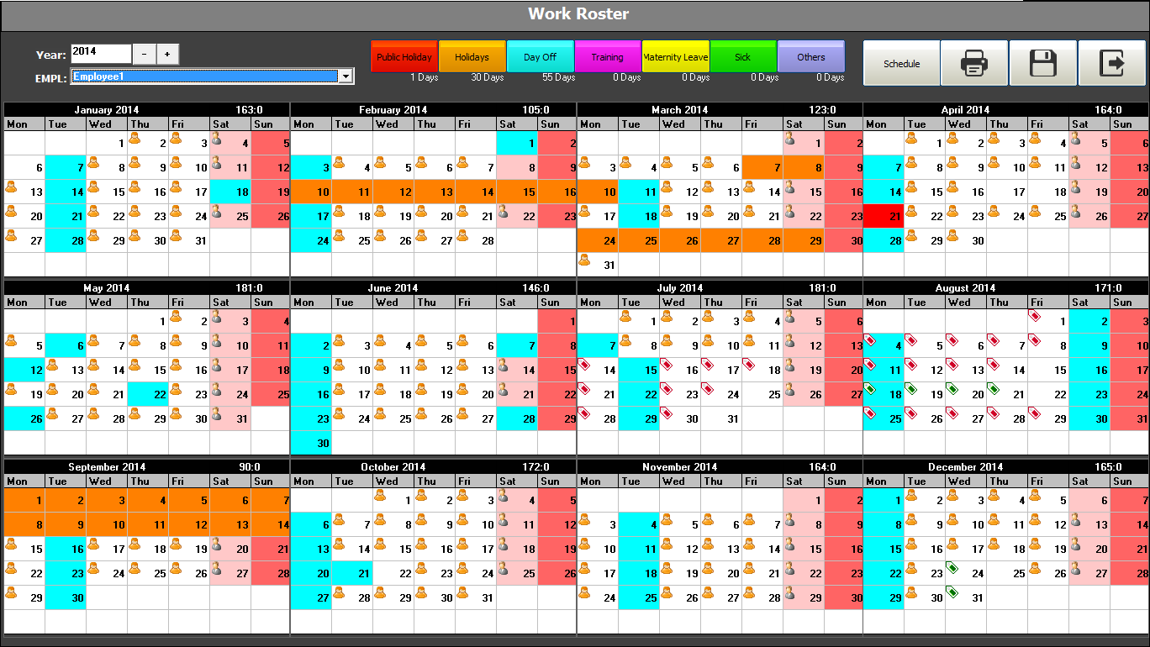Viewport: 1150px width, 647px height.
Task: Select the red Public Holiday legend button
Action: click(404, 57)
